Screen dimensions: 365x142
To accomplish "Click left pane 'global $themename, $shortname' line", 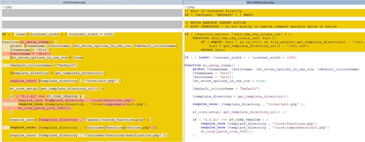I will pos(94,46).
